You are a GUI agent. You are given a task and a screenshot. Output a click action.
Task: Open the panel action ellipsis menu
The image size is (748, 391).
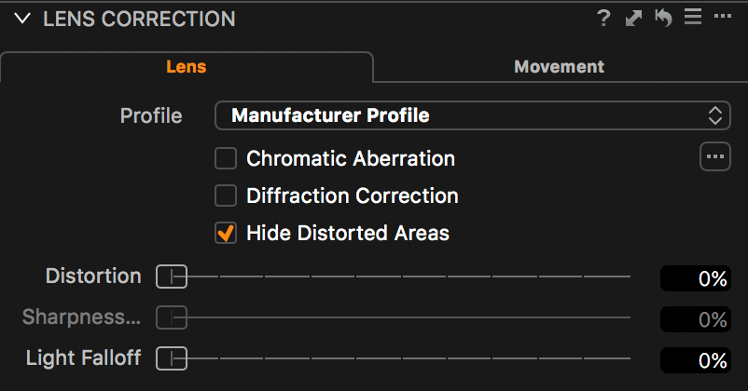723,16
